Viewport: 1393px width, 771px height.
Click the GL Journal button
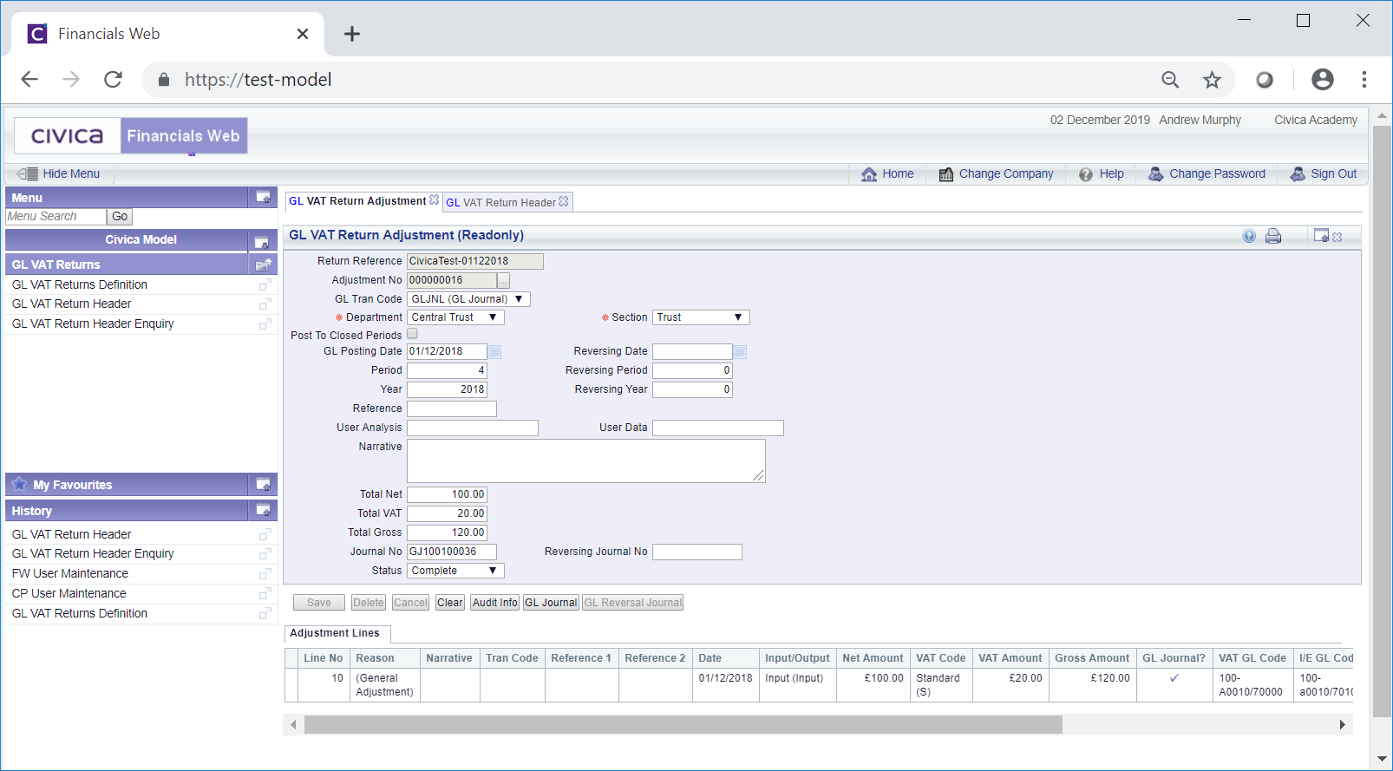[551, 603]
